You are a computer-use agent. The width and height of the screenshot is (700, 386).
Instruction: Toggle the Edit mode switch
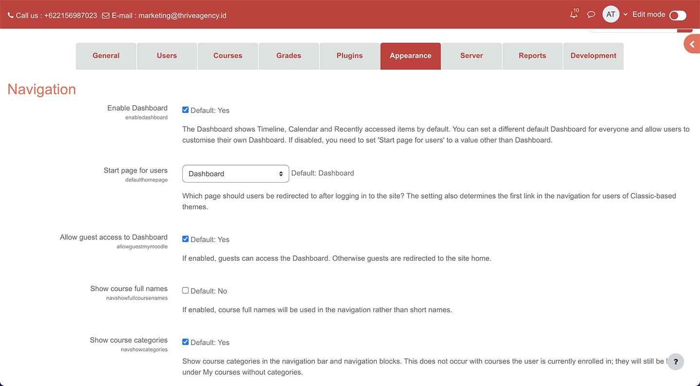(678, 16)
